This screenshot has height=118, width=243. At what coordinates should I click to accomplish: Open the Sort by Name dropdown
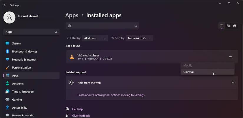(x=139, y=38)
